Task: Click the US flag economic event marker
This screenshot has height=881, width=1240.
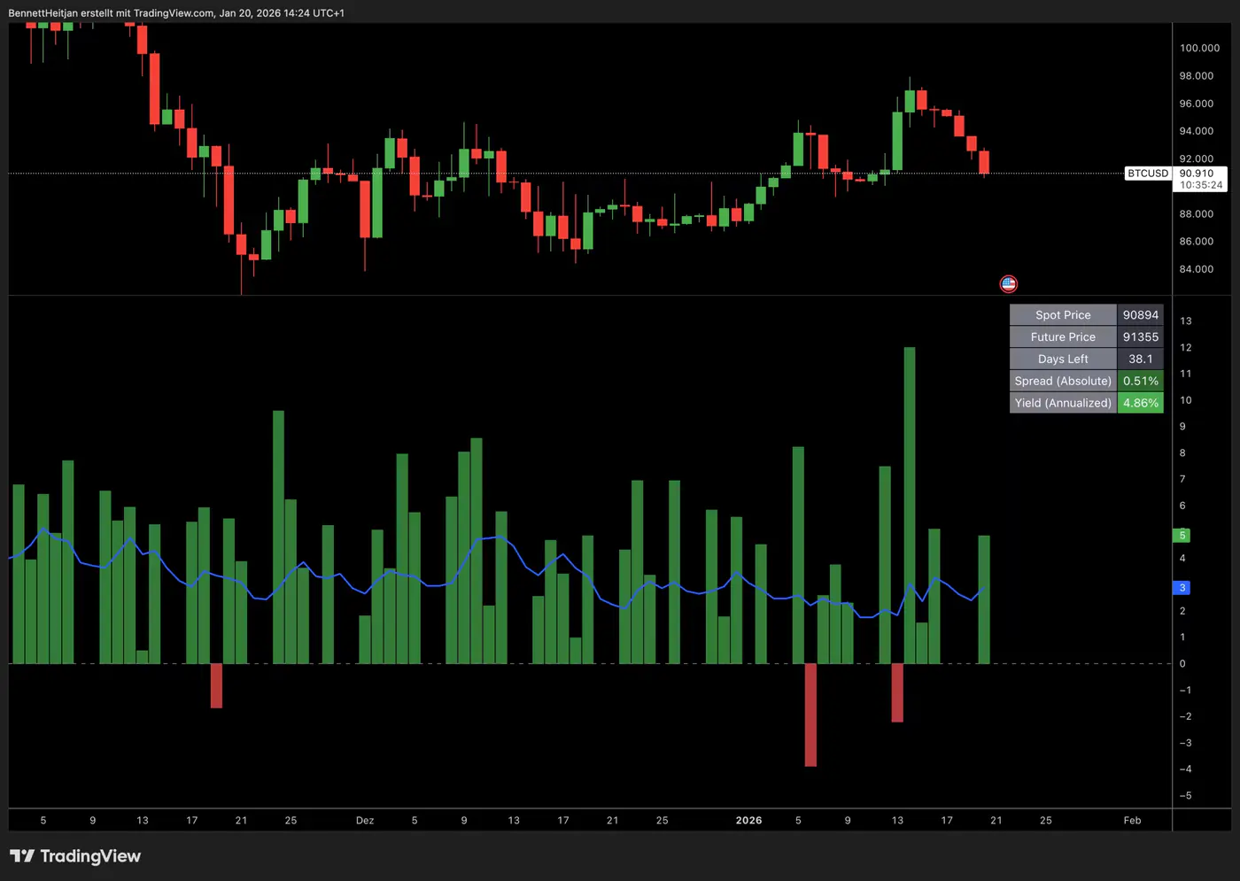Action: (x=1008, y=284)
